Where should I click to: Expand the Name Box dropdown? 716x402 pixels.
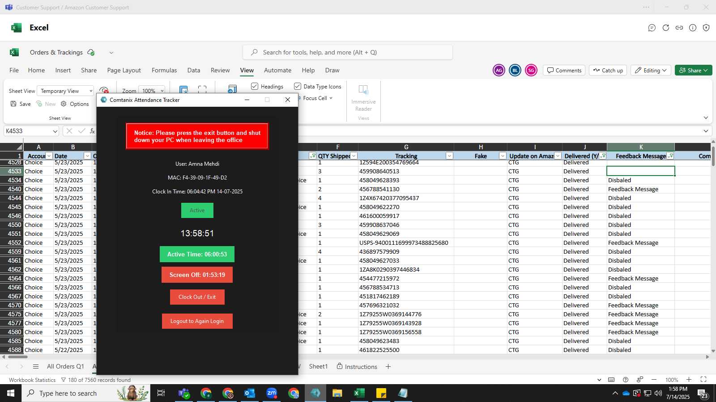pos(55,131)
